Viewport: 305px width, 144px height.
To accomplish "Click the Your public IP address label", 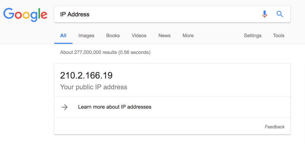I will (x=94, y=87).
